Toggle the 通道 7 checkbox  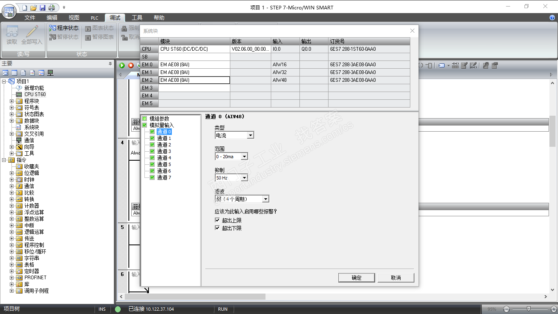click(x=152, y=177)
